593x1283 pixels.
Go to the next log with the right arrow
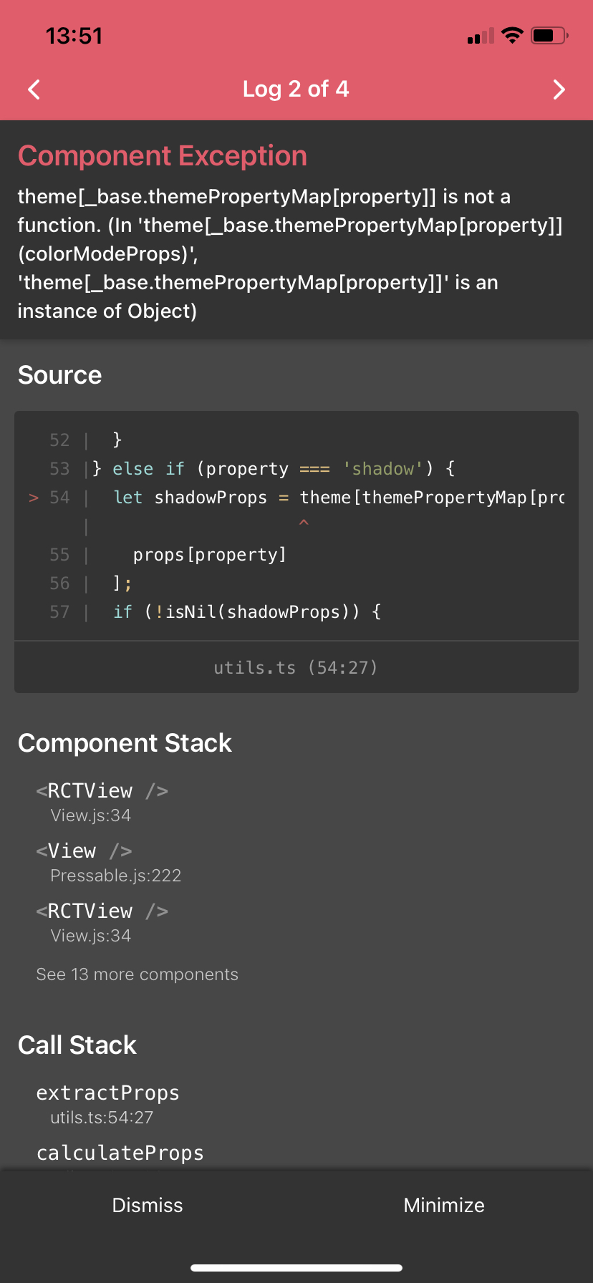point(559,89)
